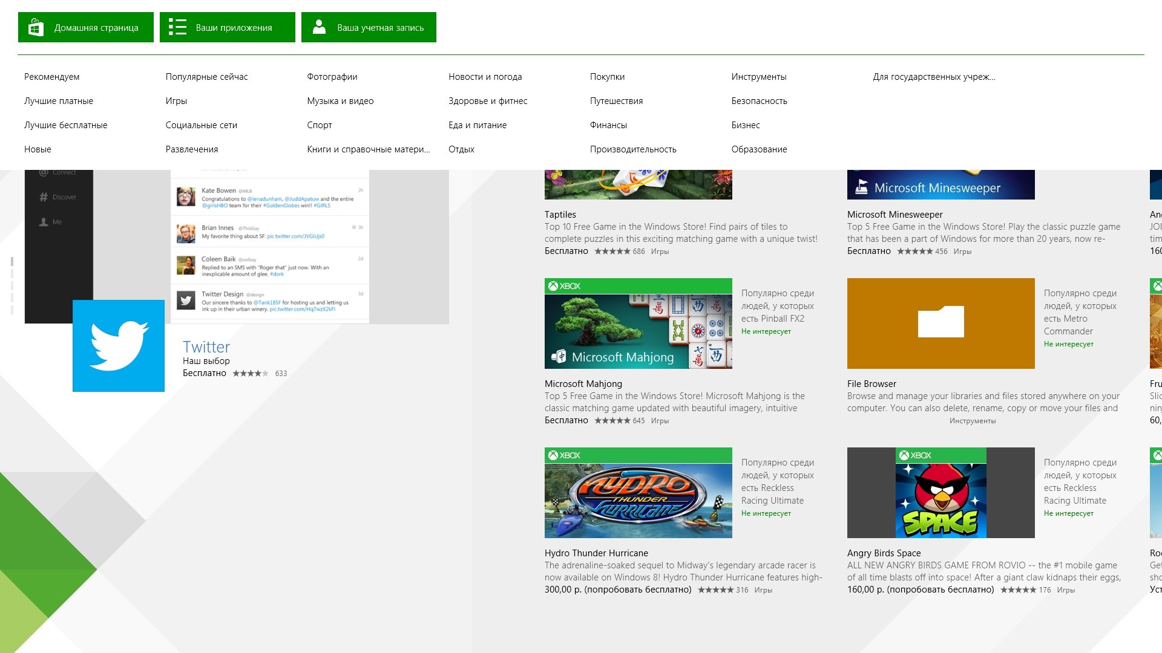Image resolution: width=1162 pixels, height=653 pixels.
Task: Select the Лучшие платные category
Action: (x=59, y=101)
